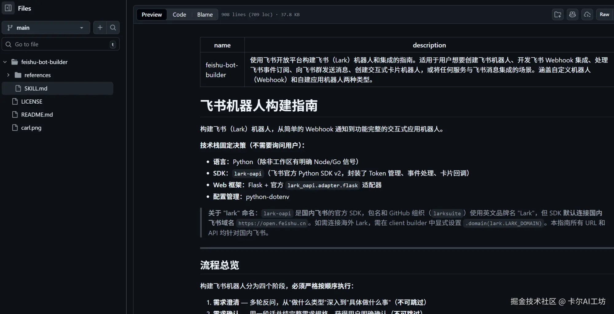Click the larksuite inline code text
614x314 pixels.
tap(447, 213)
